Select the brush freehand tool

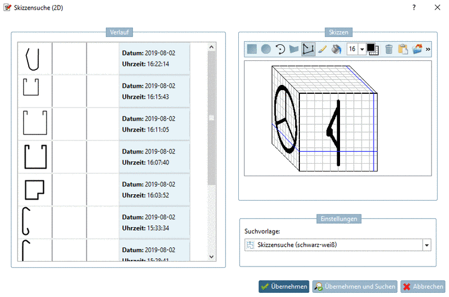pyautogui.click(x=323, y=49)
